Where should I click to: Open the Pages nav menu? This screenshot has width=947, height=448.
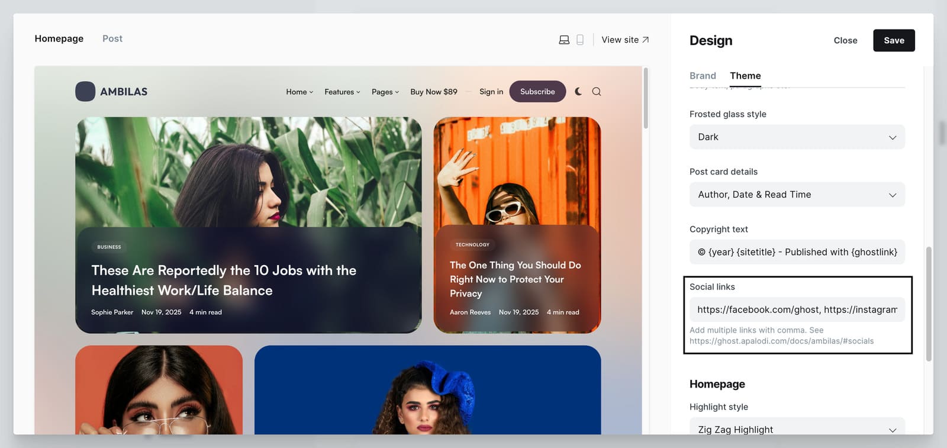[385, 92]
